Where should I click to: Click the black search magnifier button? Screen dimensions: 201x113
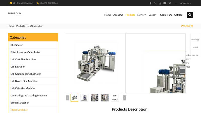point(190,15)
